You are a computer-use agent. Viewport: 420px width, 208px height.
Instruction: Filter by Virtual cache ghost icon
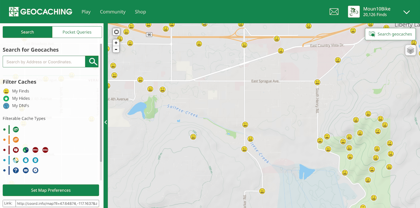(x=26, y=160)
